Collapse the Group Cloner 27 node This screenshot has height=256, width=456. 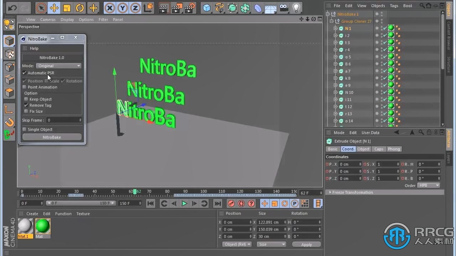(331, 21)
